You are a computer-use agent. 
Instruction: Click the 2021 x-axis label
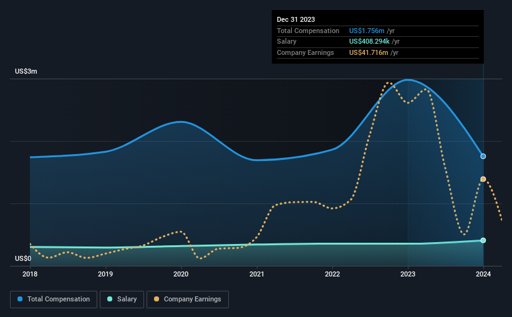click(x=257, y=274)
